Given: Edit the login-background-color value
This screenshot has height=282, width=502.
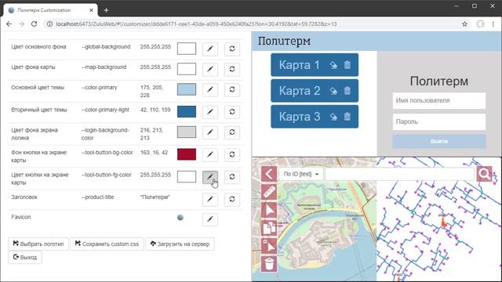Looking at the screenshot, I should pos(210,132).
